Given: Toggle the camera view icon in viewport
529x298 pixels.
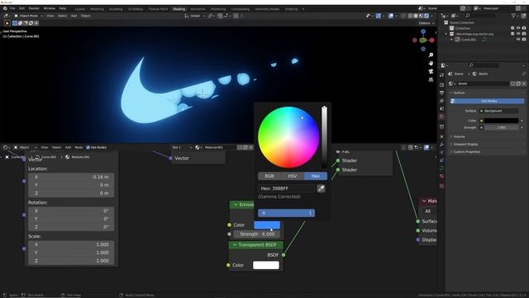Looking at the screenshot, I should click(431, 71).
